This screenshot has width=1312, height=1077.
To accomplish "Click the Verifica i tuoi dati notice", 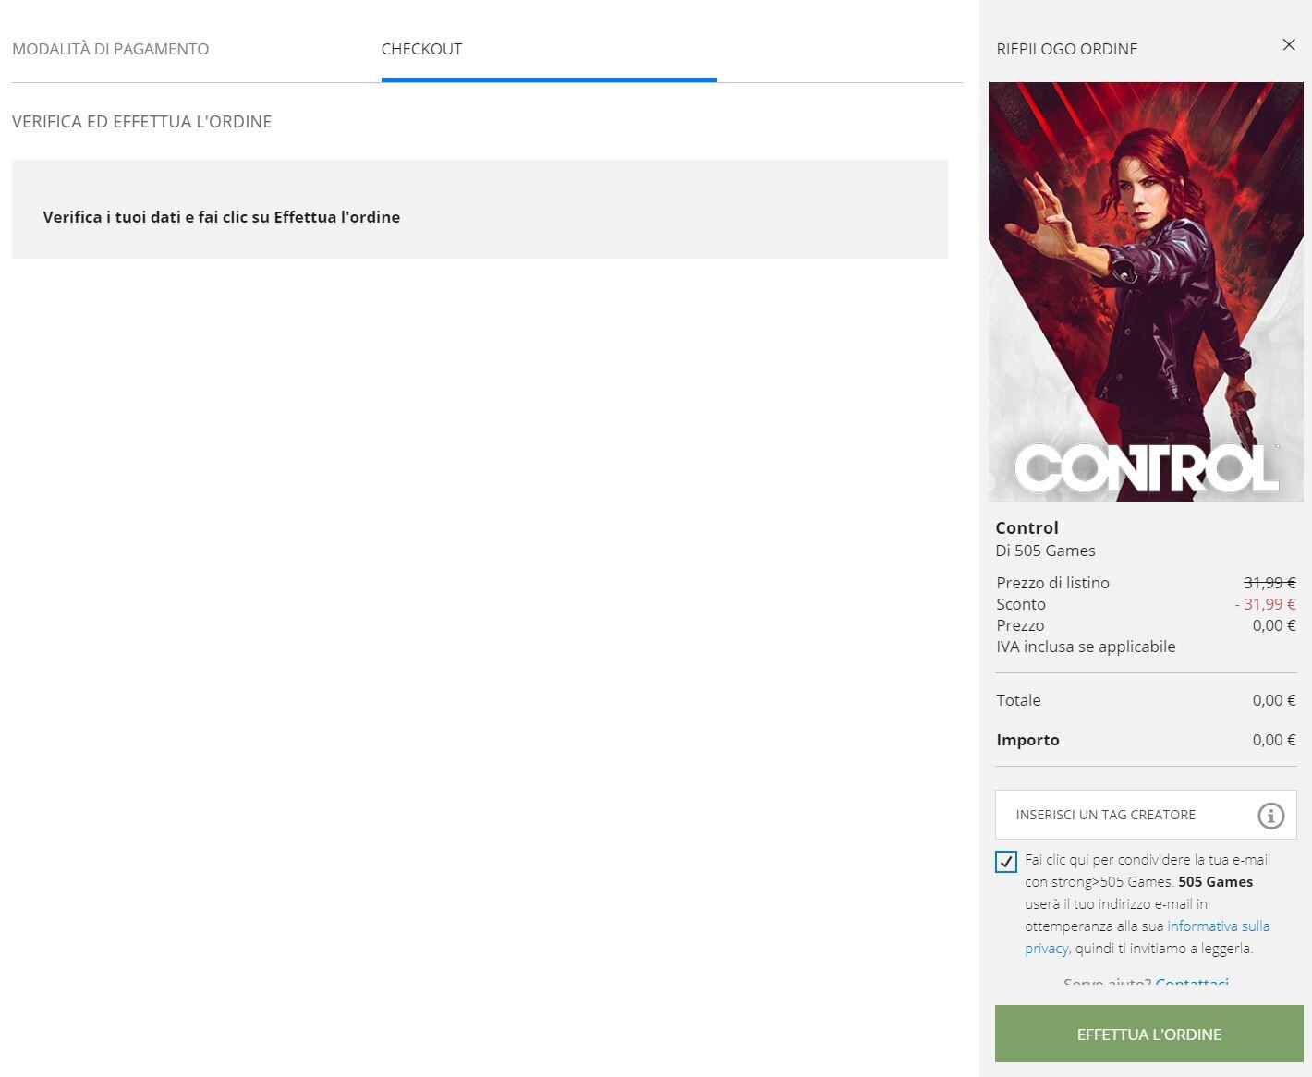I will pos(480,209).
